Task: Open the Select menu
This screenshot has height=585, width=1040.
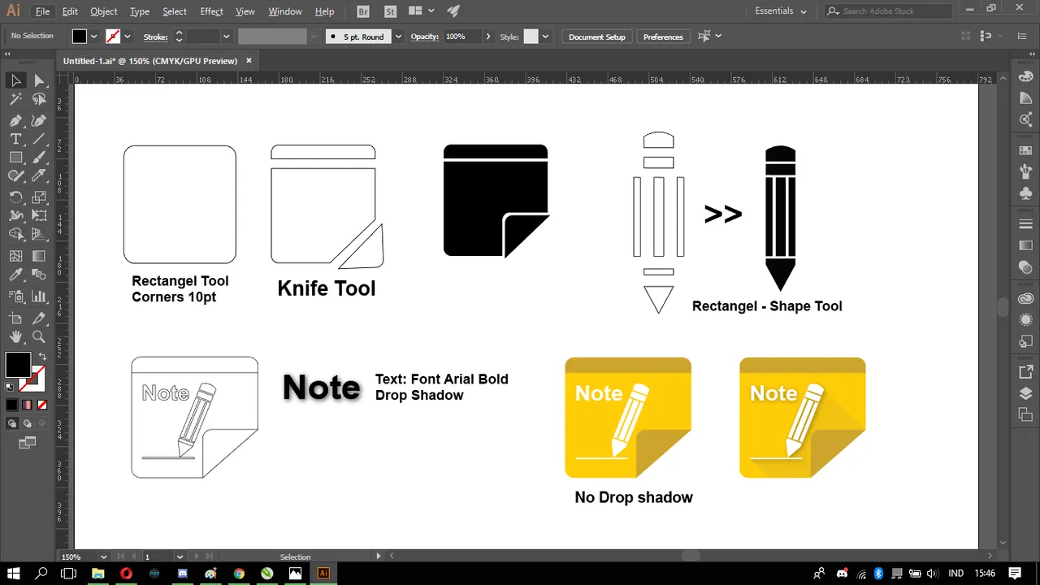Action: pyautogui.click(x=175, y=11)
